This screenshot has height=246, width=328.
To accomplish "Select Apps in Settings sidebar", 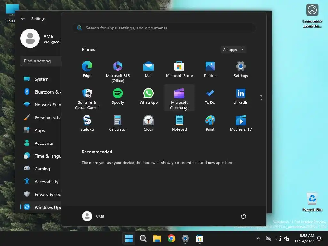I will click(41, 130).
